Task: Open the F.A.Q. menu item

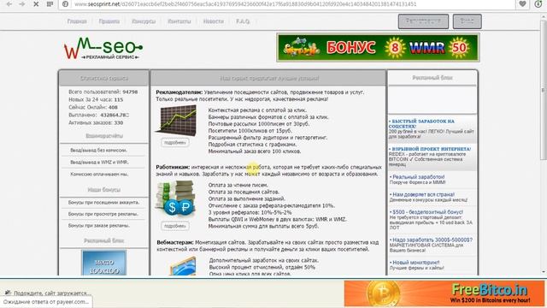Action: click(243, 21)
